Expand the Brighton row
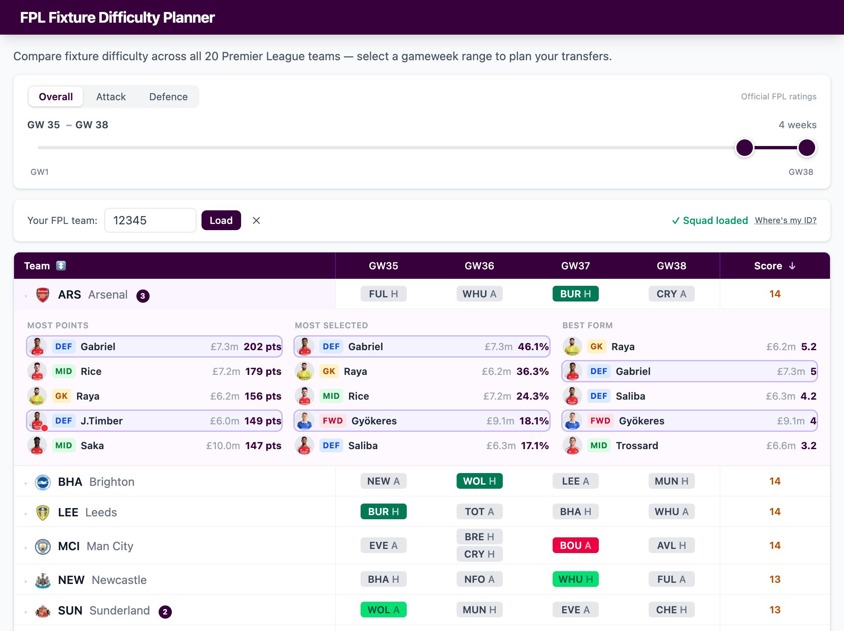This screenshot has height=631, width=844. click(26, 483)
